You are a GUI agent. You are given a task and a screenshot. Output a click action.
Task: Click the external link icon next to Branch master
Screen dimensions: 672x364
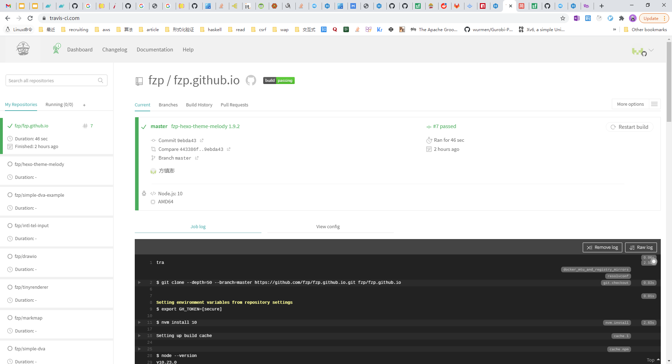click(x=197, y=158)
